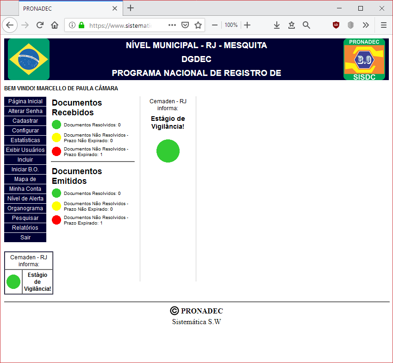This screenshot has width=393, height=363.
Task: Click green circle under Documentos Recebidos
Action: click(x=56, y=125)
